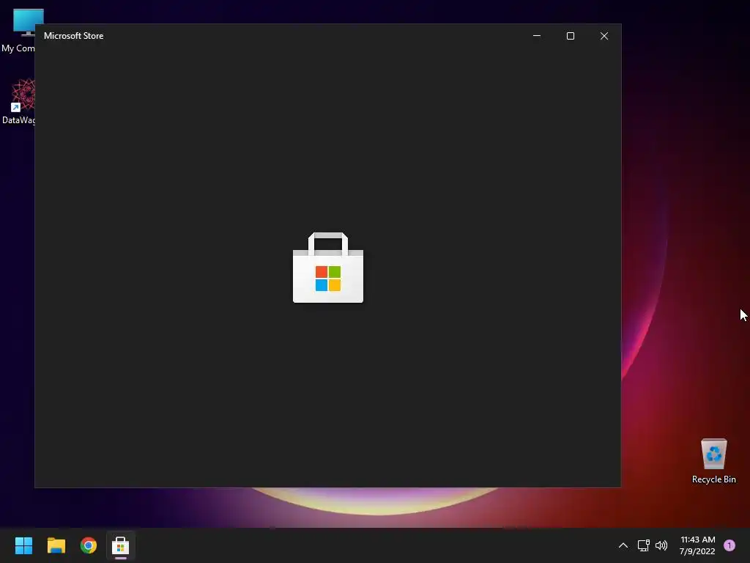Image resolution: width=750 pixels, height=563 pixels.
Task: Launch File Explorer from the taskbar
Action: (56, 545)
